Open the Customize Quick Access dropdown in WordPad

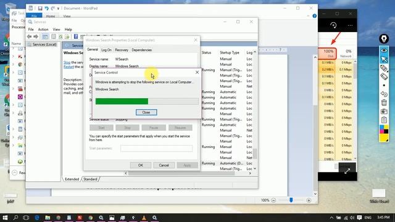point(58,9)
